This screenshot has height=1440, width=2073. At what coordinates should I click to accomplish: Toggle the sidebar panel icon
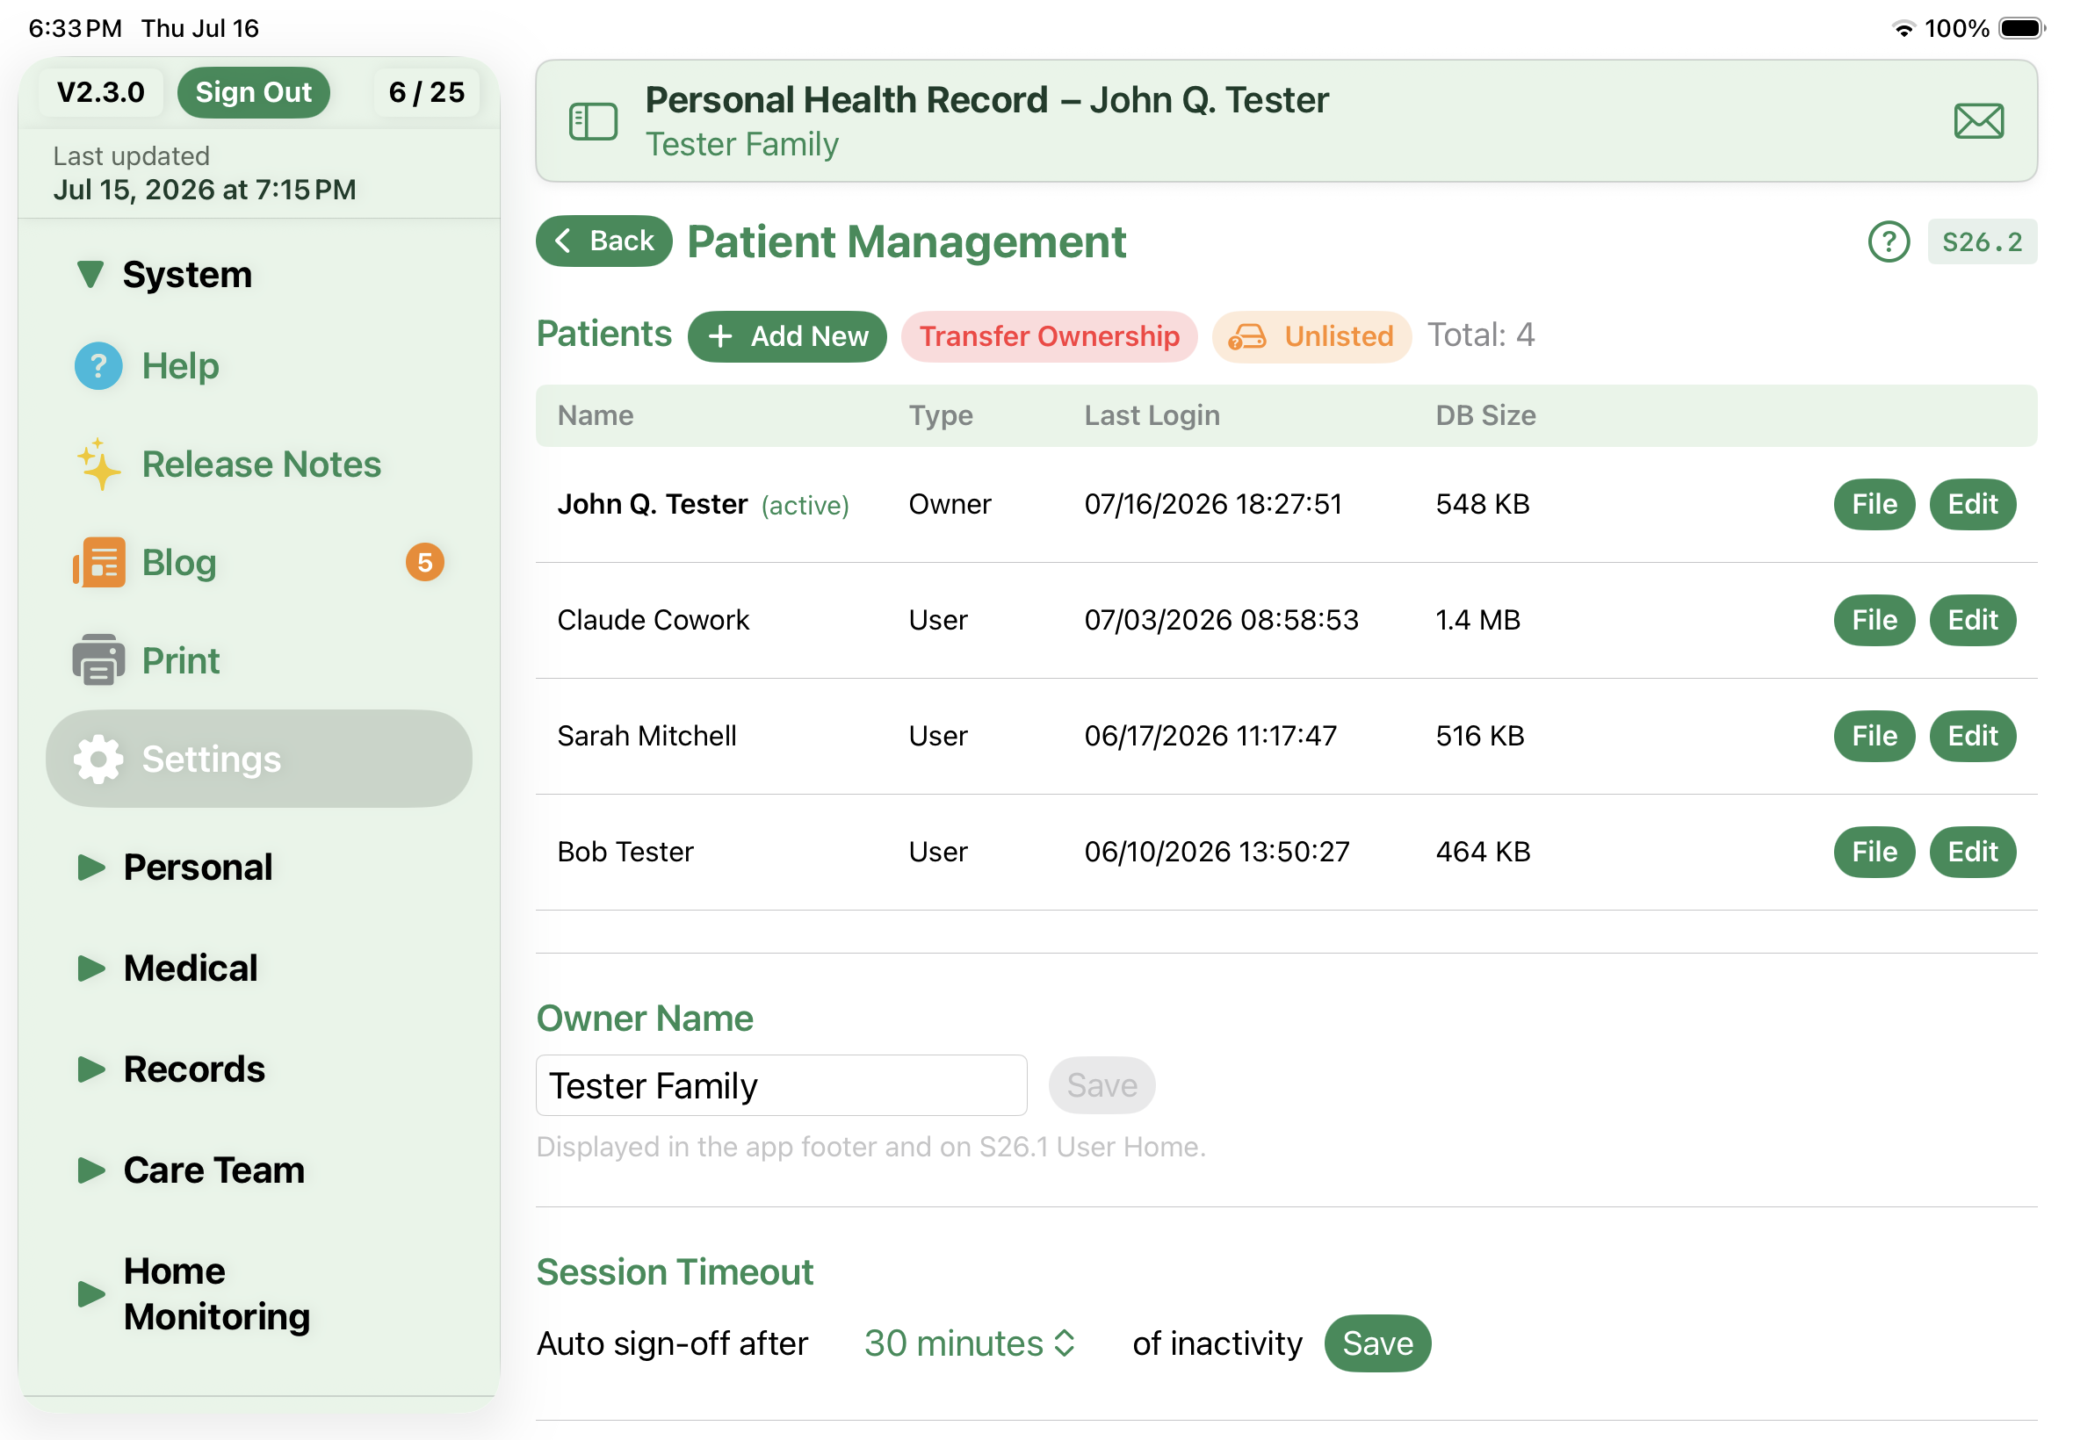coord(593,121)
